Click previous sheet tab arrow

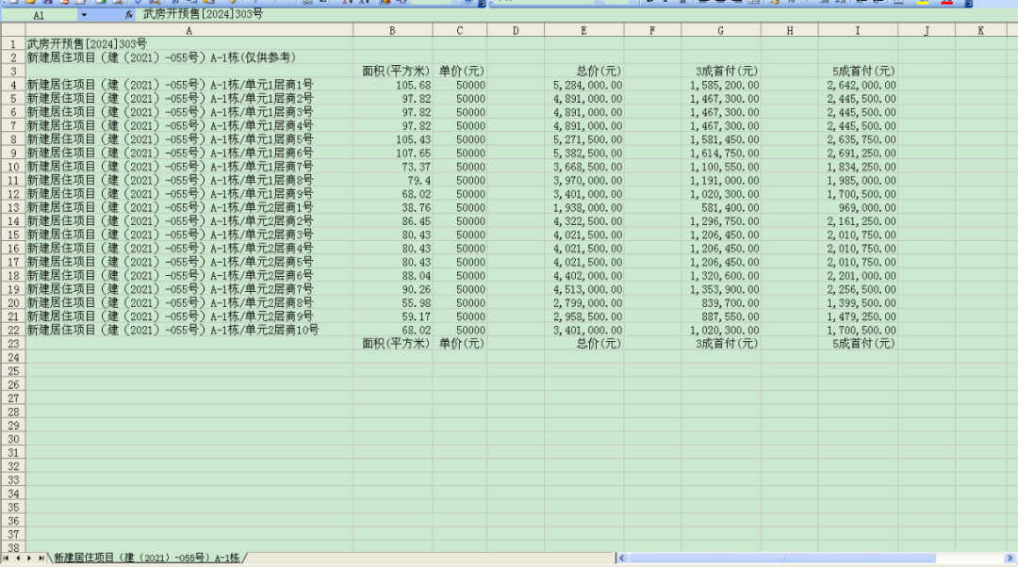coord(18,558)
